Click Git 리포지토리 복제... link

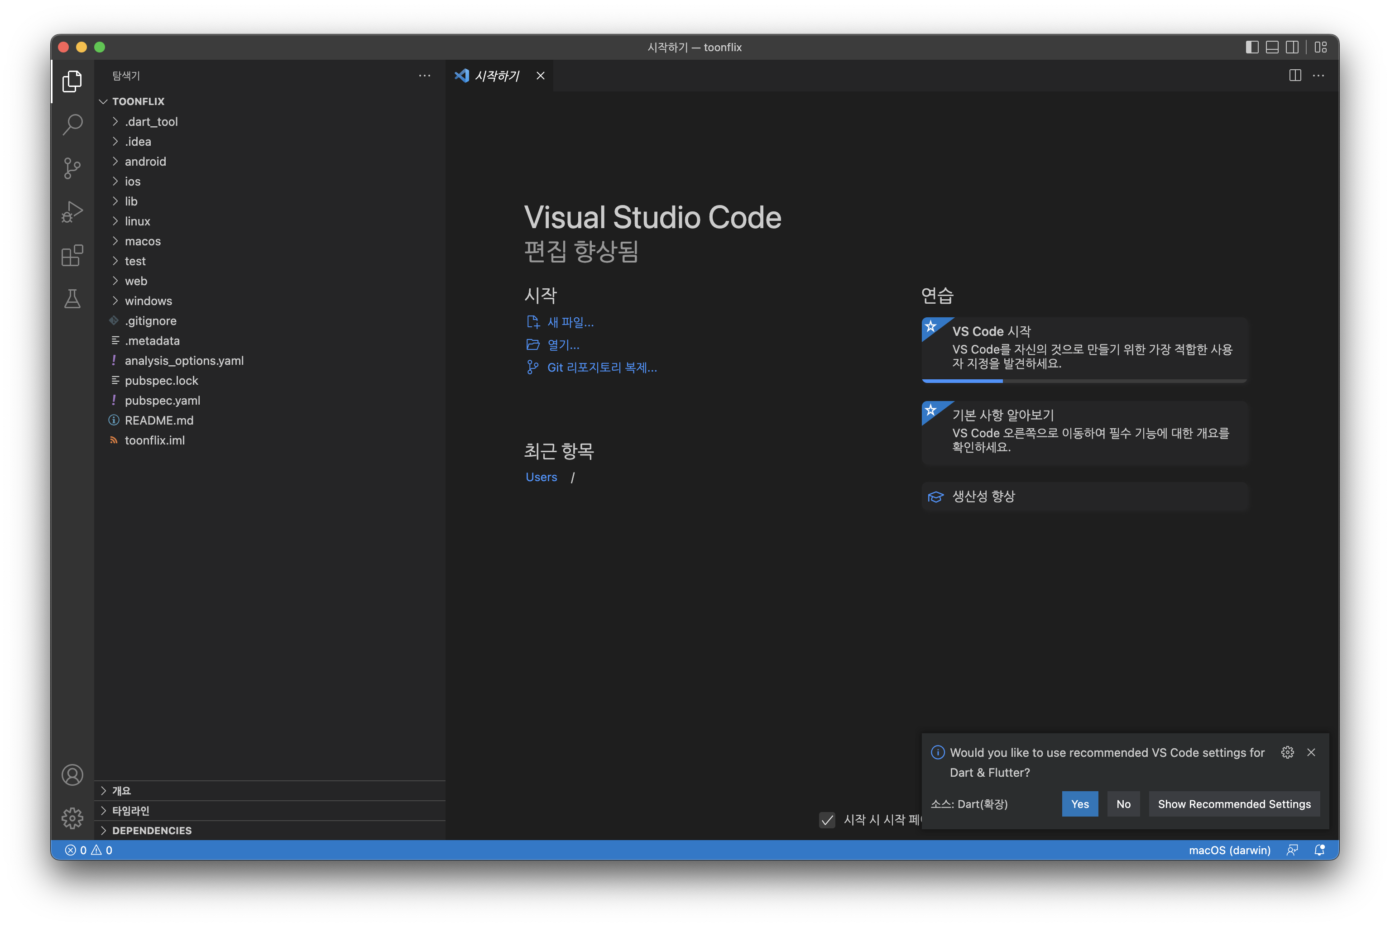(x=602, y=367)
